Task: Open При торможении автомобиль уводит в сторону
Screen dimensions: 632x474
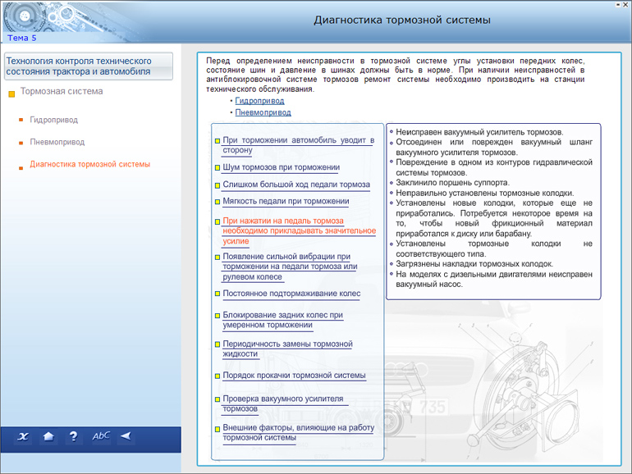Action: 299,145
